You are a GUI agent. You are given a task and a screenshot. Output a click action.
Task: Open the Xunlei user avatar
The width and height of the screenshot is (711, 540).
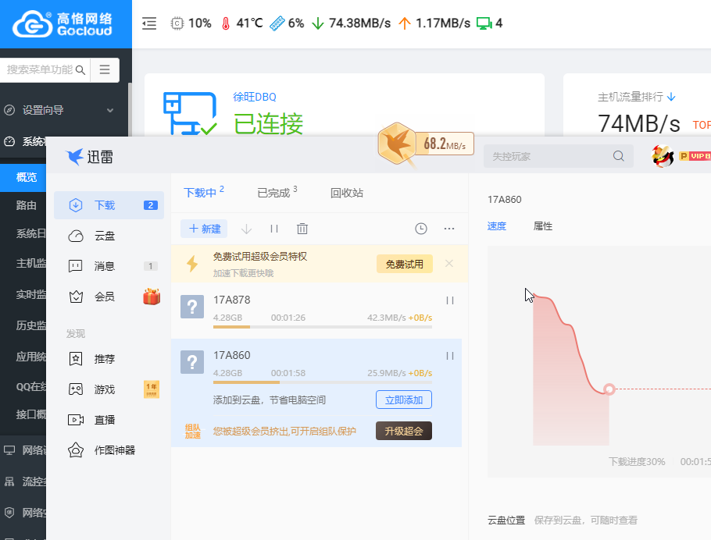click(x=663, y=156)
